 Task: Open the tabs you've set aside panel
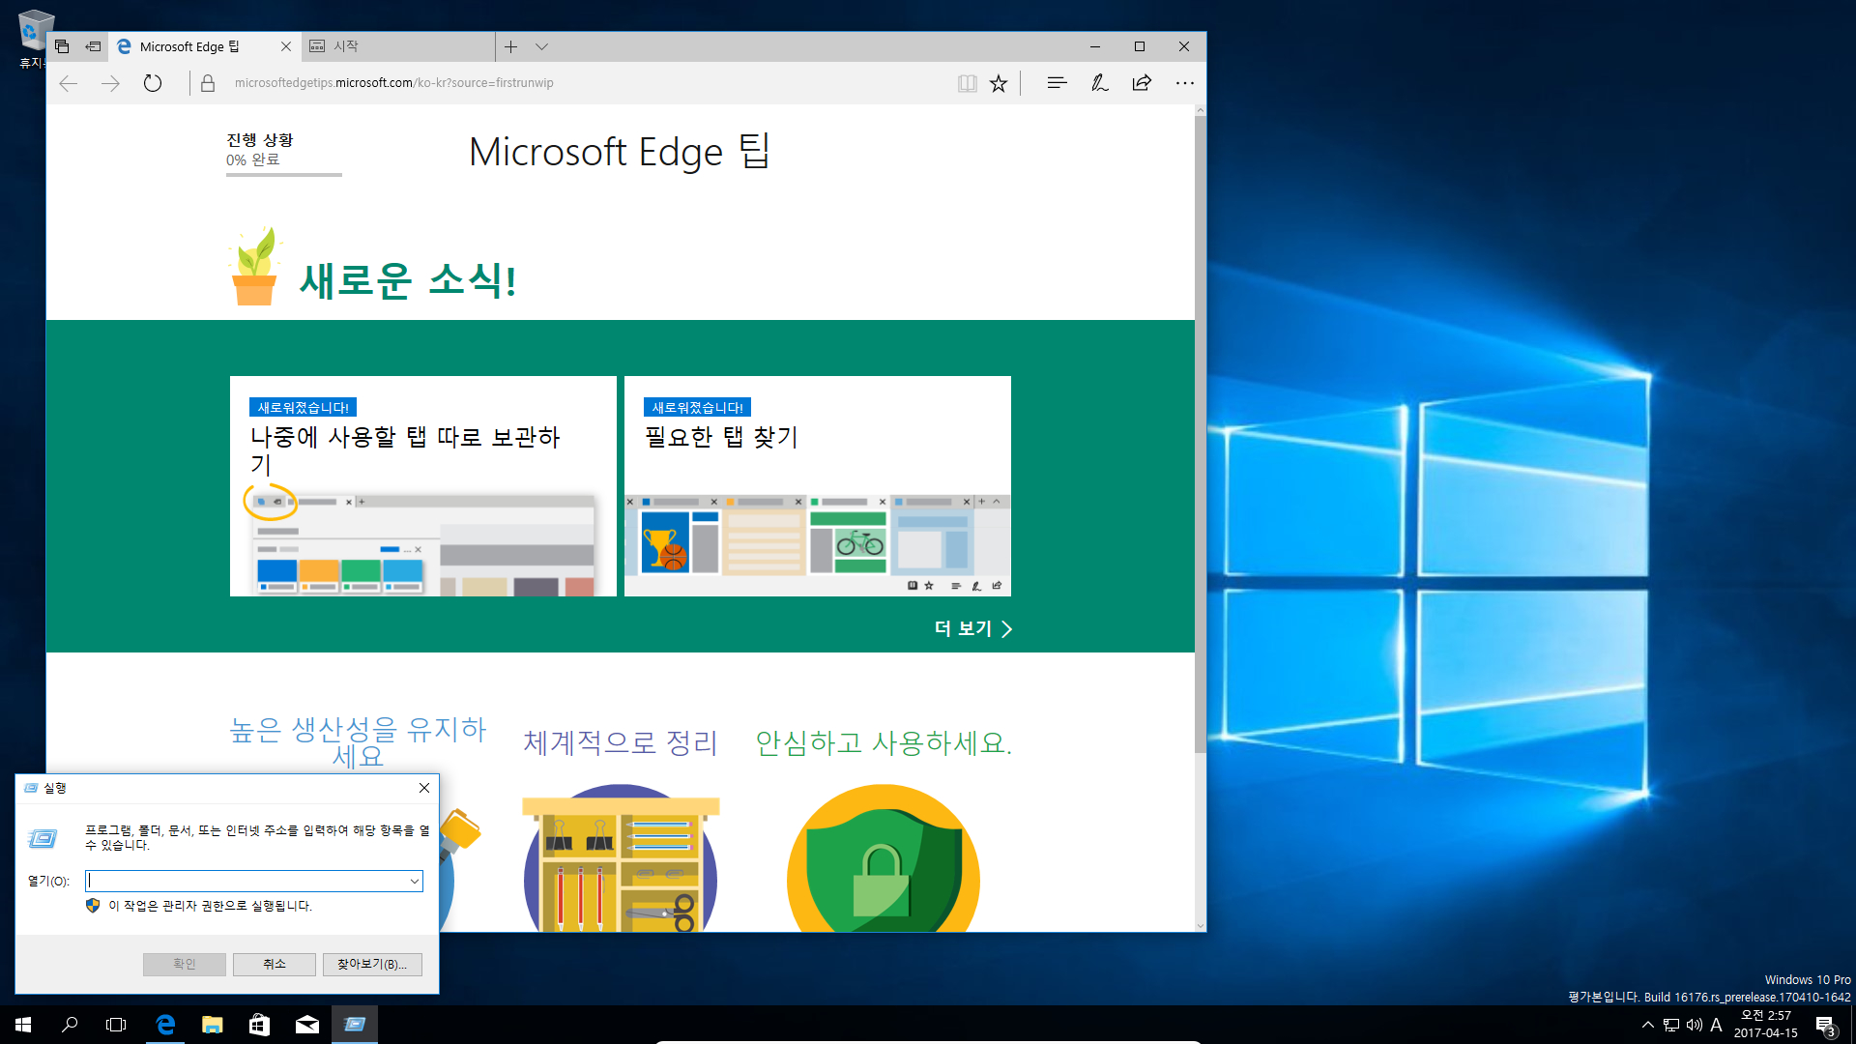pyautogui.click(x=62, y=46)
